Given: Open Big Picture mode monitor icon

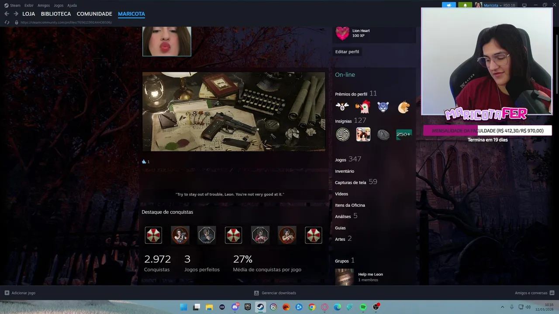Looking at the screenshot, I should click(524, 5).
